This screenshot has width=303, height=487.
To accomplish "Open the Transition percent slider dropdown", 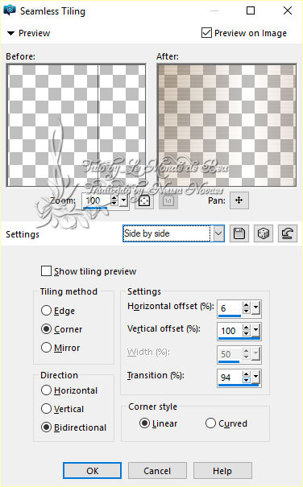I will 255,377.
